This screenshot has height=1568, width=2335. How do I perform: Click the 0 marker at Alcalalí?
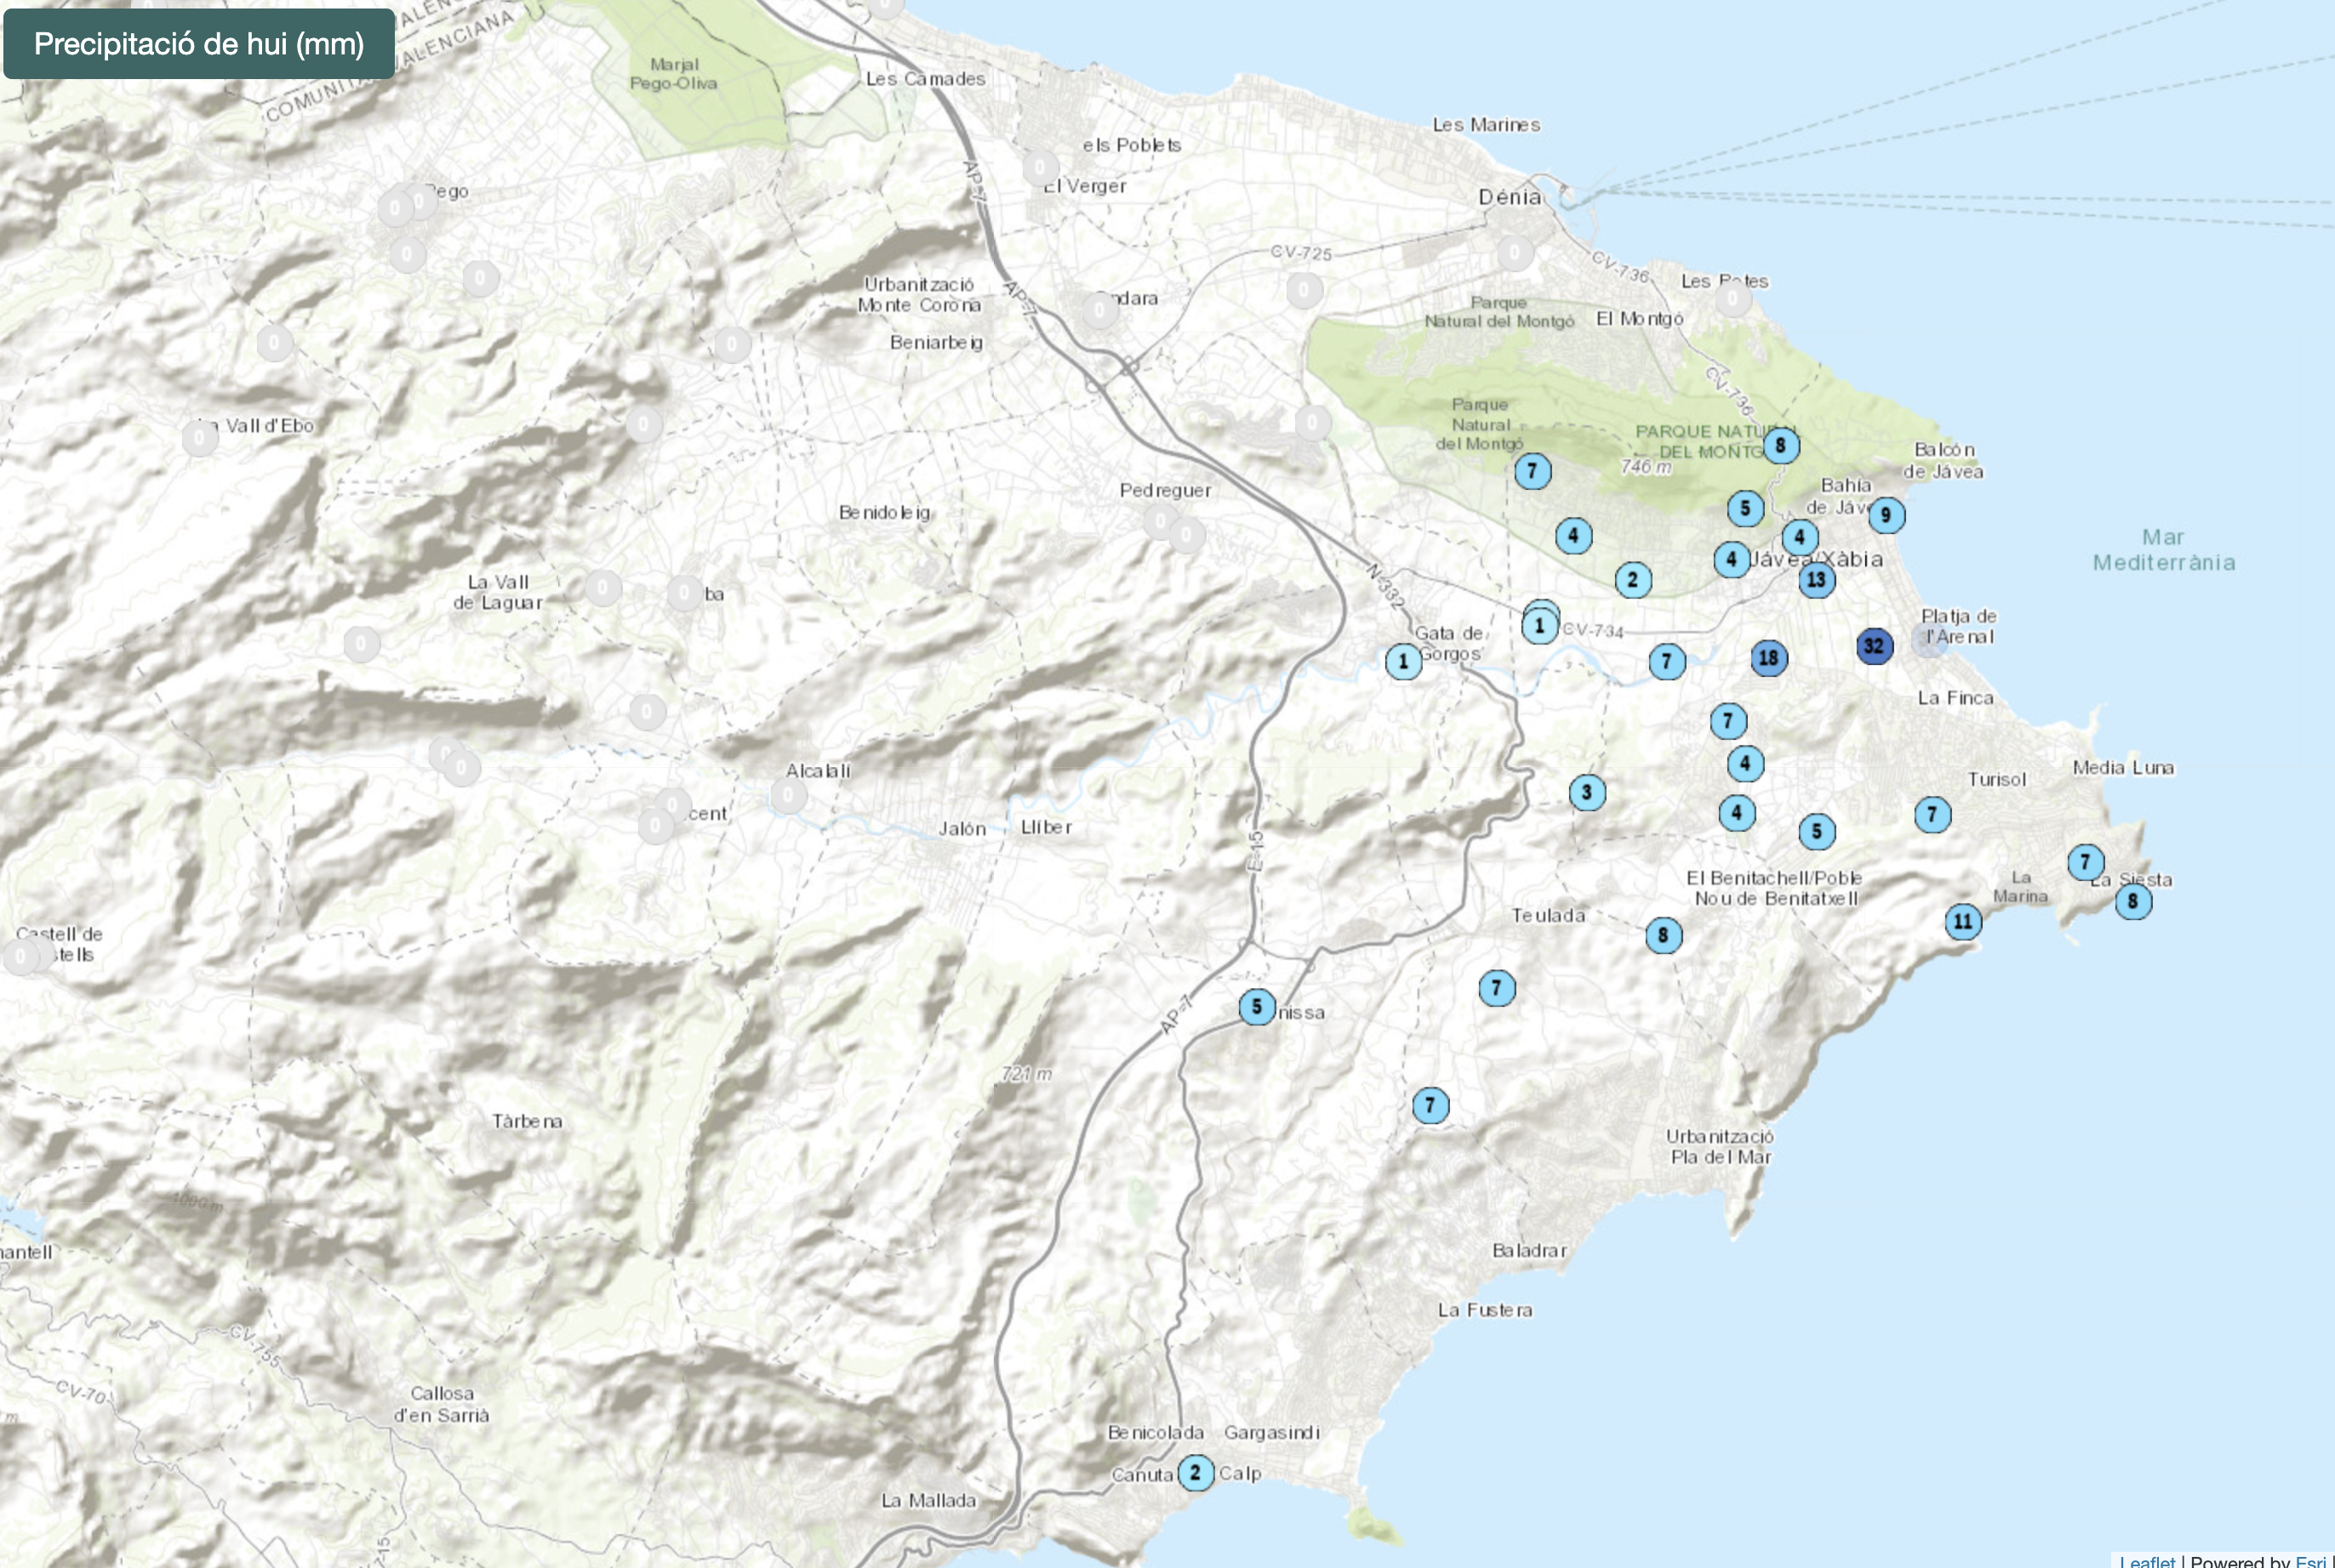[788, 796]
